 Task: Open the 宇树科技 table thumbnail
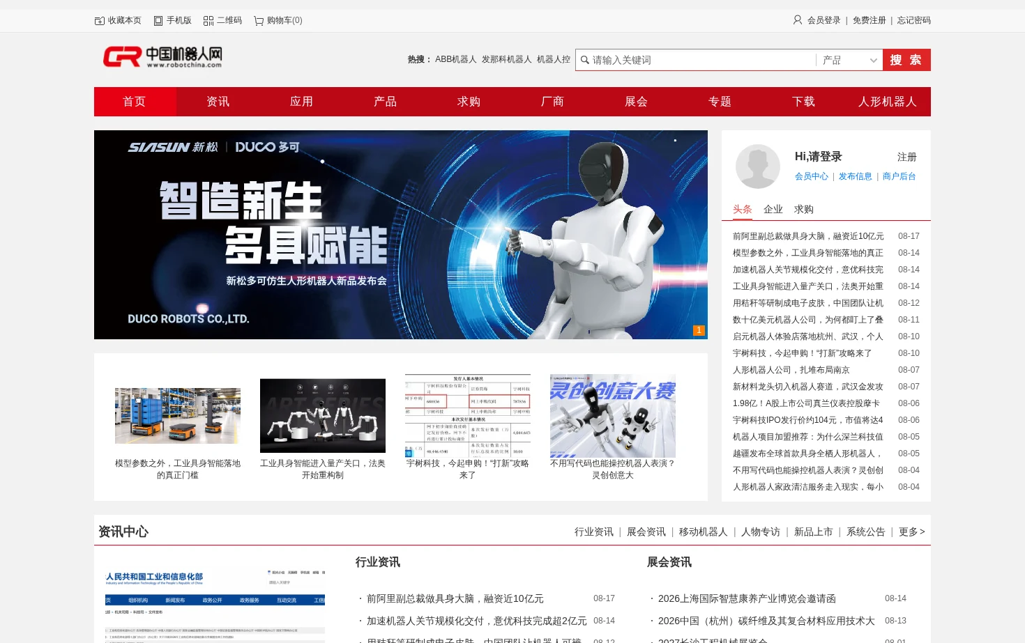tap(468, 416)
